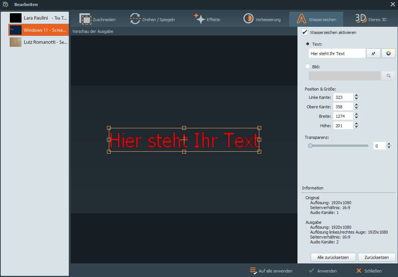Click the Anwenden button
Screen dimensions: 398x277
pyautogui.click(x=323, y=271)
